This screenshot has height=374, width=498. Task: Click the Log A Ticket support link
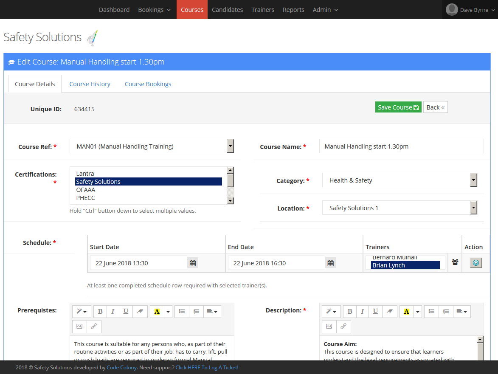coord(207,368)
